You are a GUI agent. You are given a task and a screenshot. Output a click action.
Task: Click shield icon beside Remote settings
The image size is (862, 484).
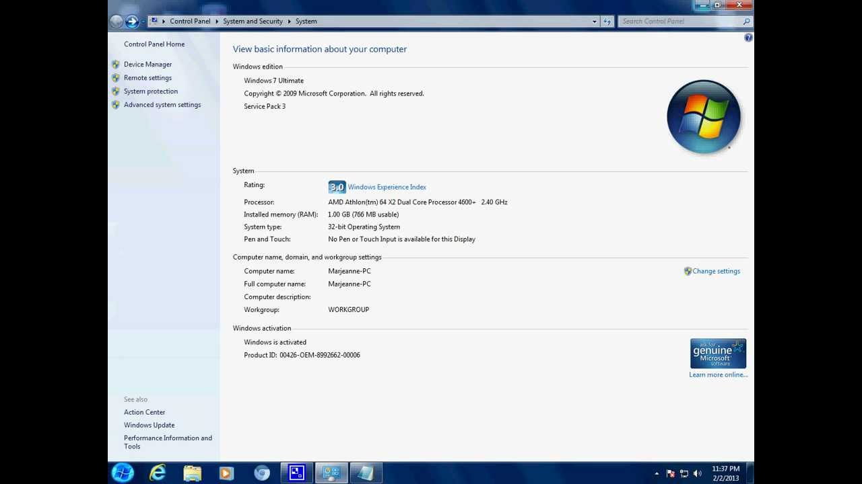(x=116, y=78)
